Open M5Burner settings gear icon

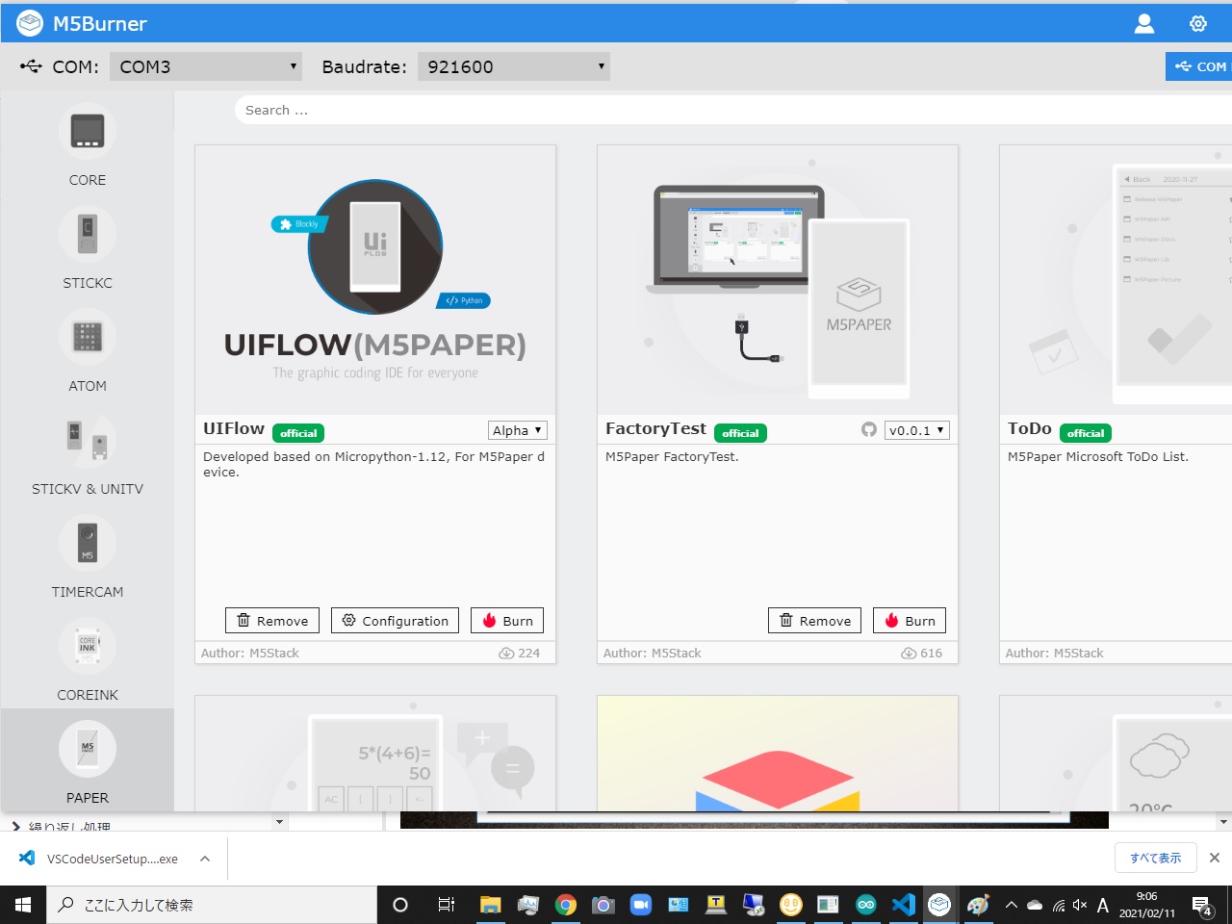(x=1198, y=23)
